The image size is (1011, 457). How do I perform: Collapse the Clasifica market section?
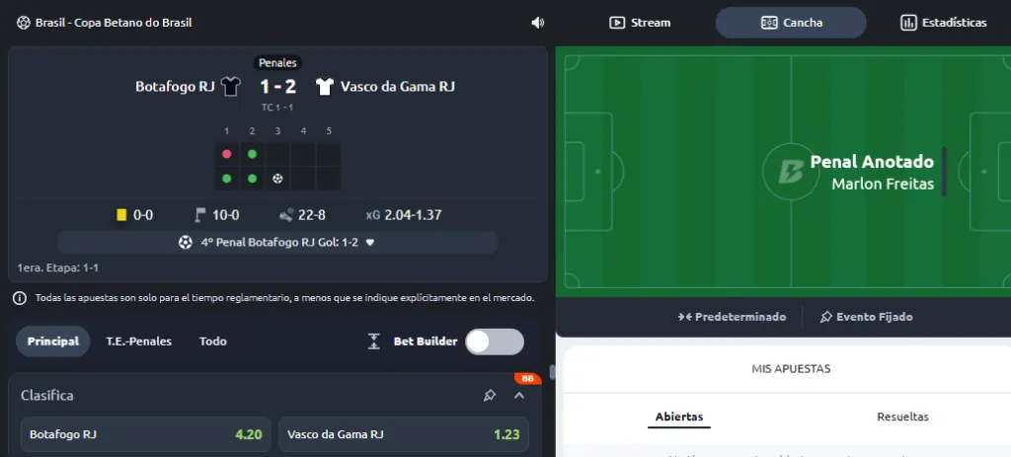[x=519, y=395]
